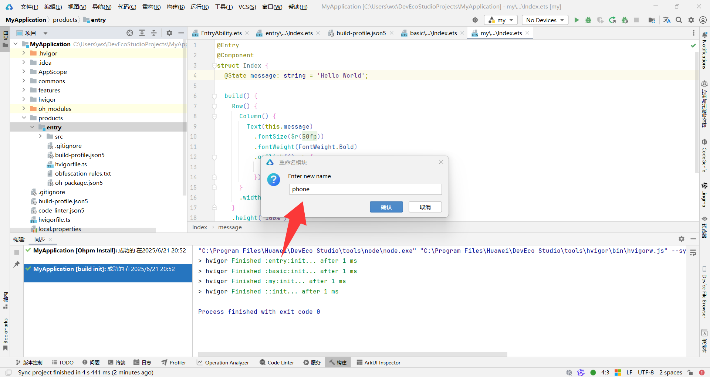Run the app with the green play button
Viewport: 710px width, 377px height.
pyautogui.click(x=576, y=20)
